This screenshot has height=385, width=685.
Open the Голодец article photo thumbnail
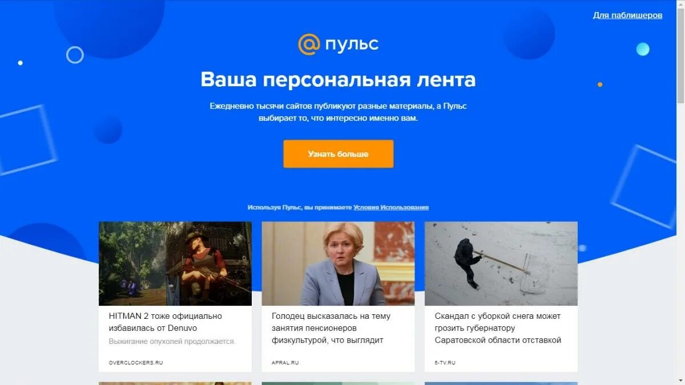339,264
